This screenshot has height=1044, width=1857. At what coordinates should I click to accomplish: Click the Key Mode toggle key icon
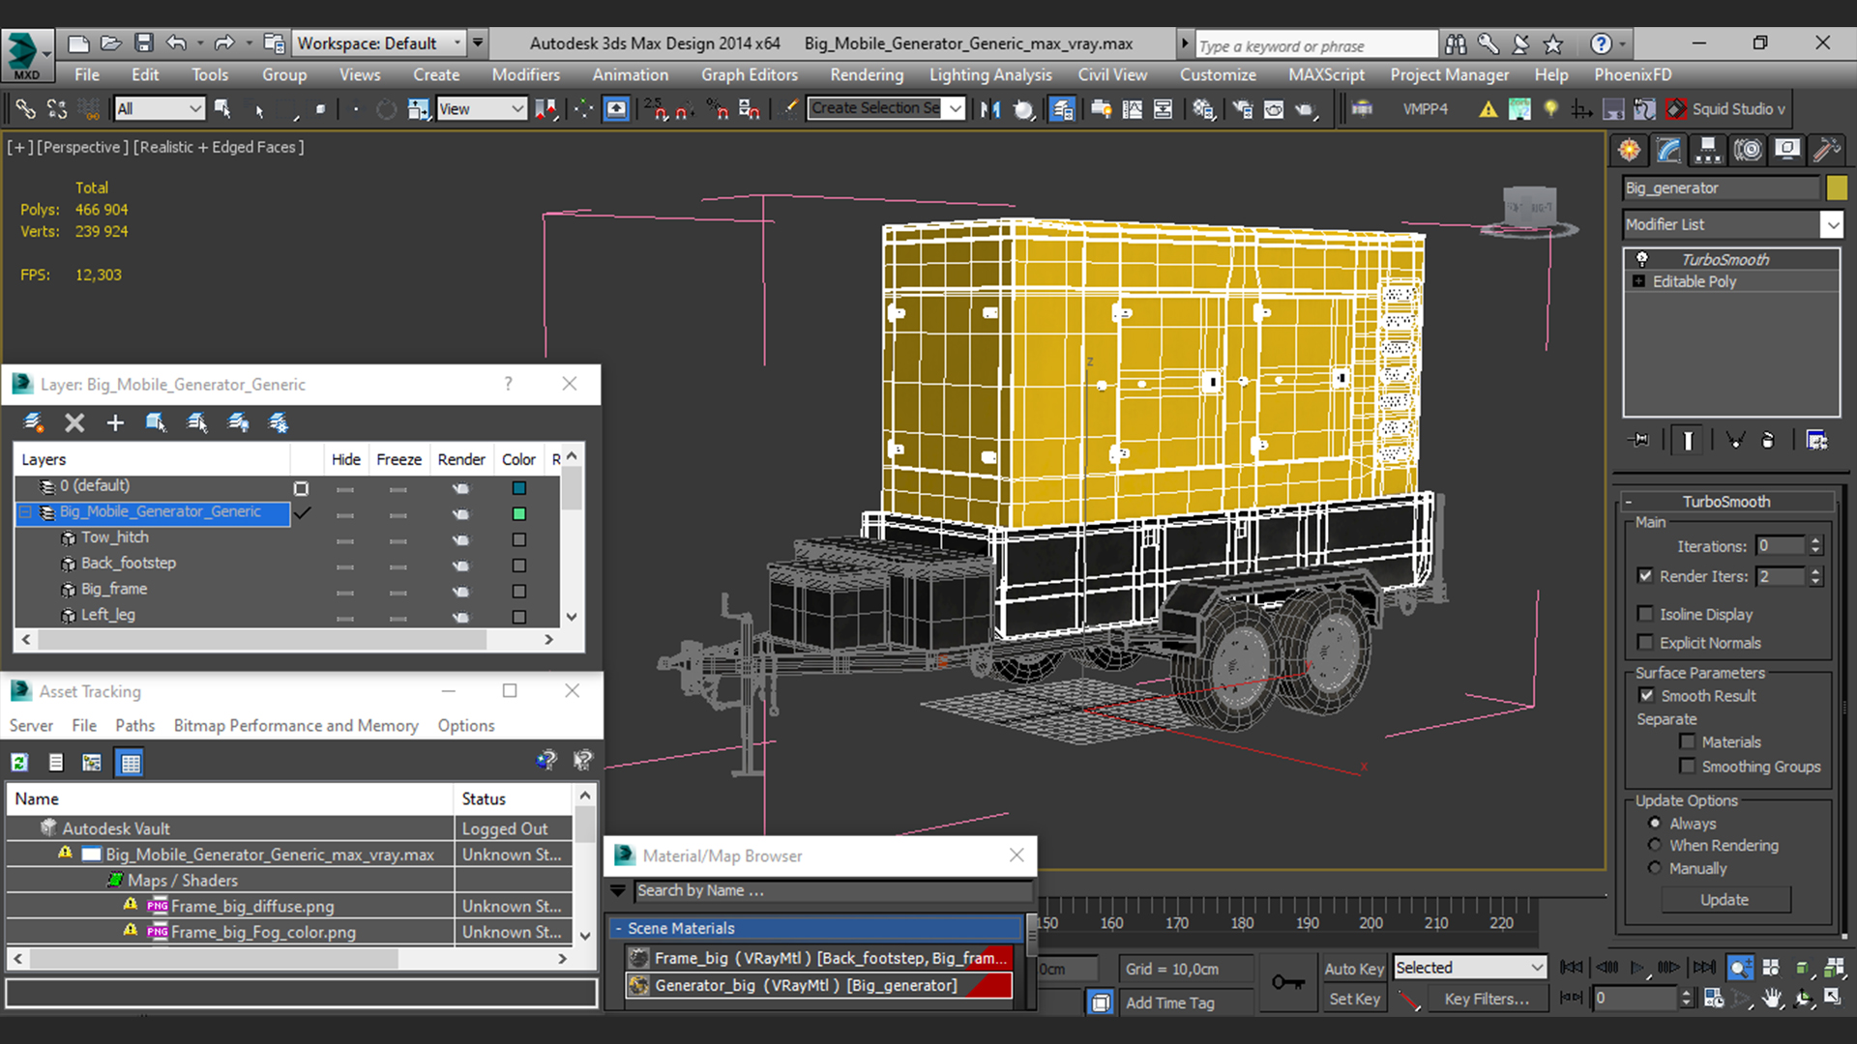(1286, 982)
